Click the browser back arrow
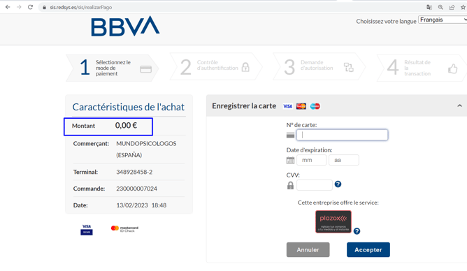This screenshot has width=467, height=271. pos(8,7)
